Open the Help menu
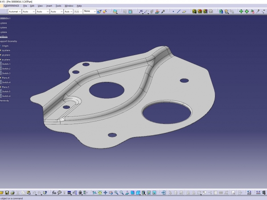 79,6
